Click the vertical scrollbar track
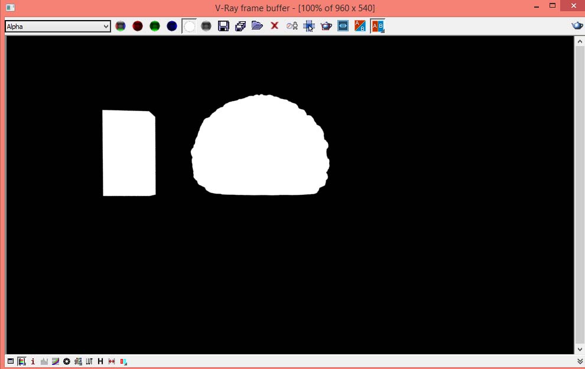The width and height of the screenshot is (585, 369). pos(580,195)
